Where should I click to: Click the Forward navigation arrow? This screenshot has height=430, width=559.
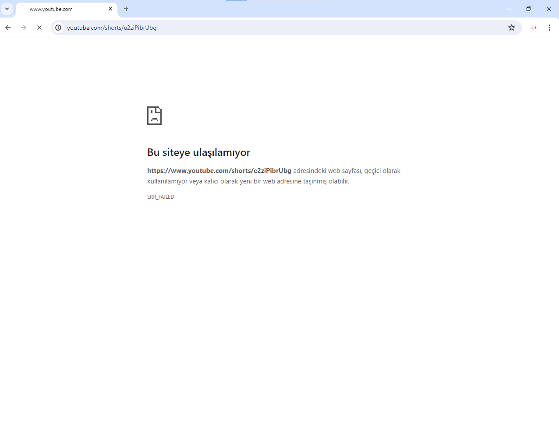point(24,28)
